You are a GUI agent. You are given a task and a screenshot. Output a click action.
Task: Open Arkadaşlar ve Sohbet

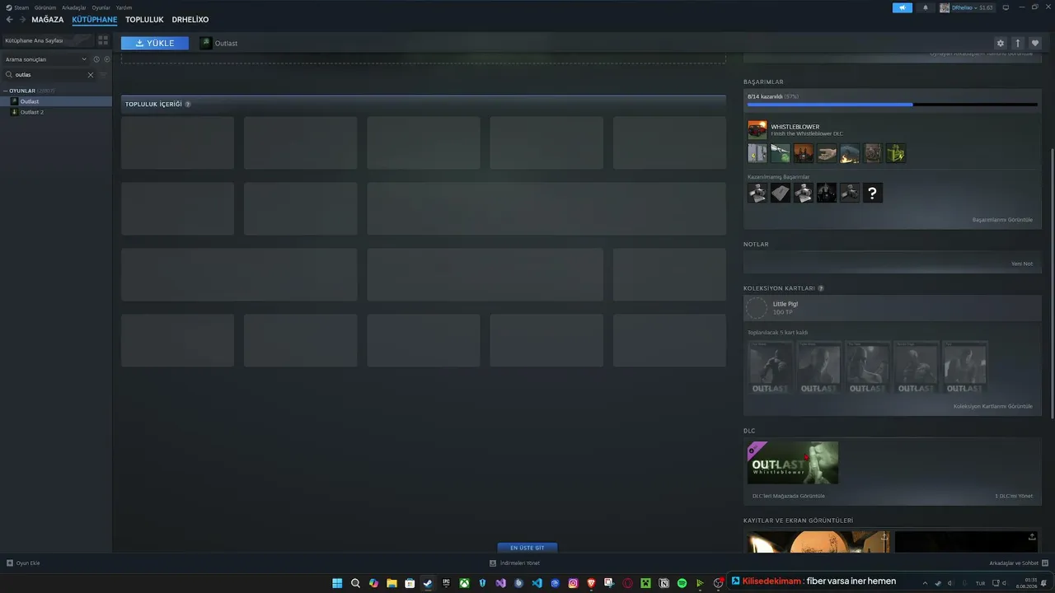pos(1019,563)
